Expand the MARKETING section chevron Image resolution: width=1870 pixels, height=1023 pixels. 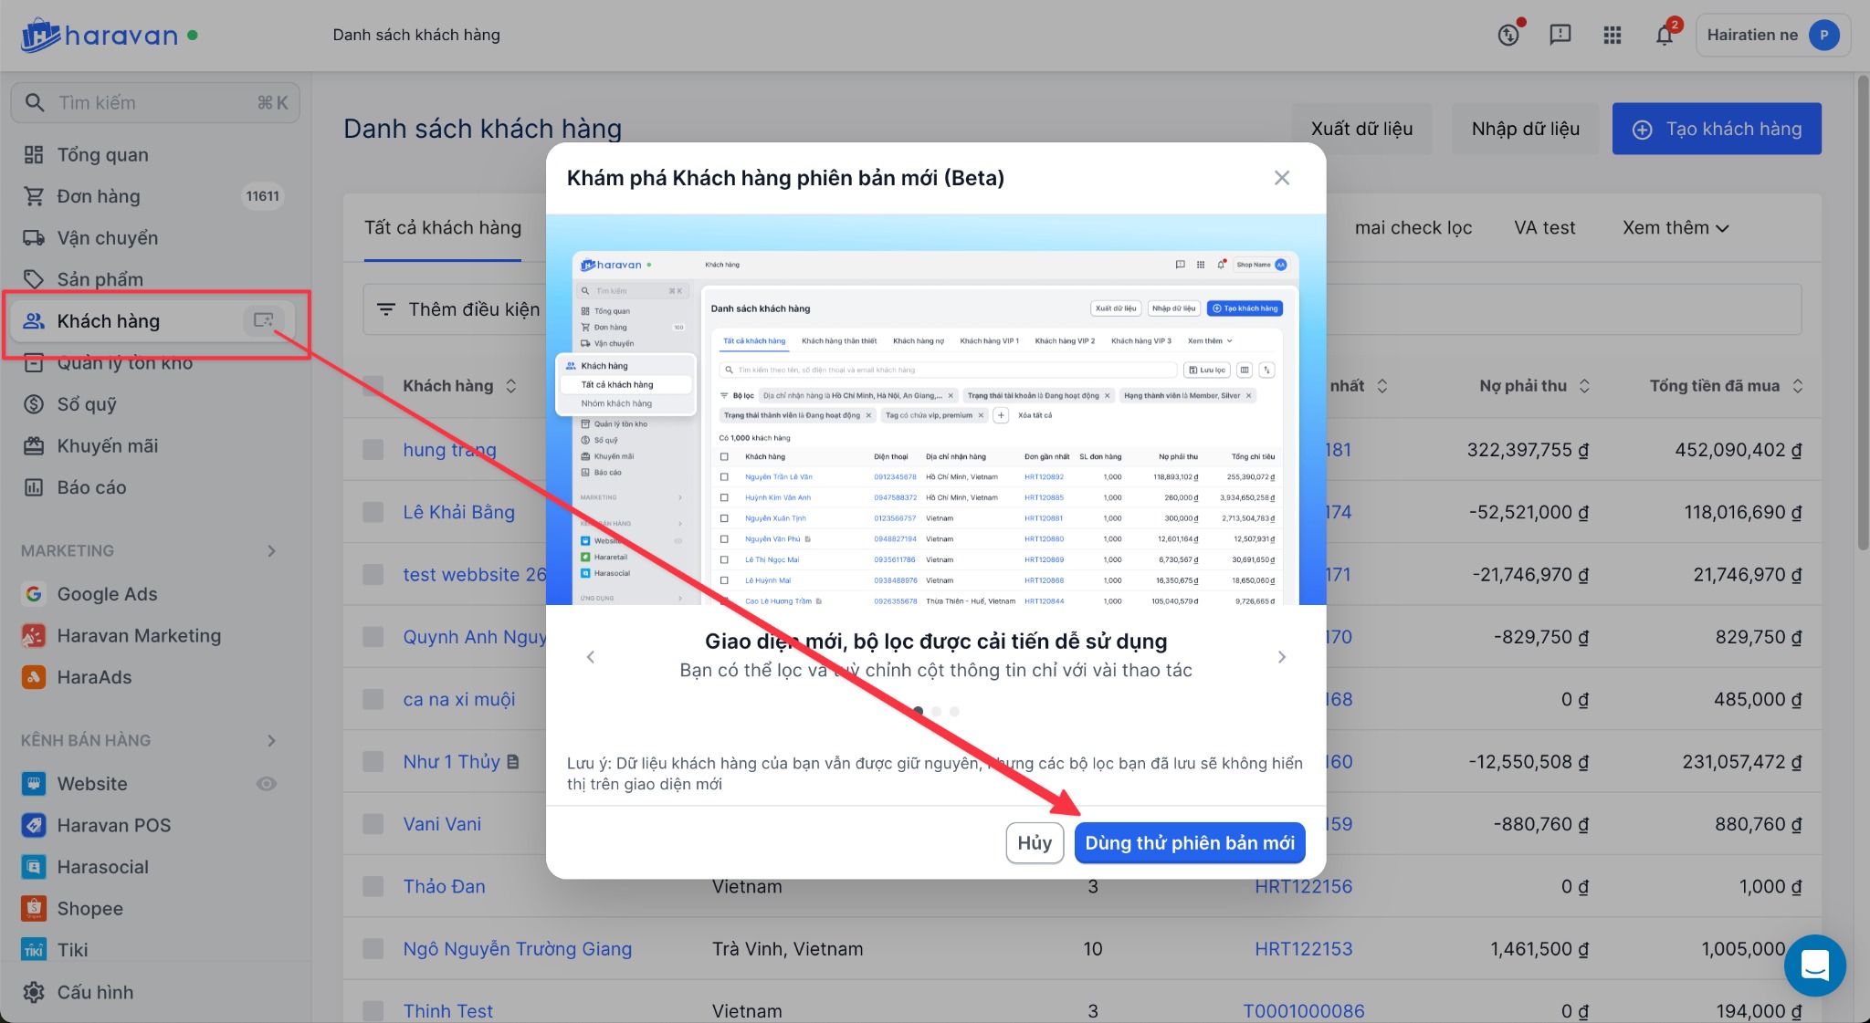271,551
